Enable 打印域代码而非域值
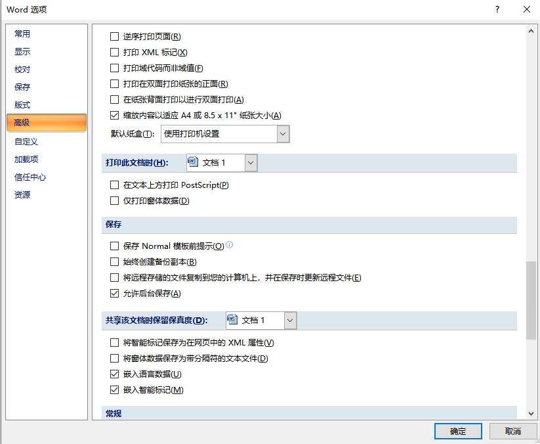Screen dimensions: 540x444 tap(115, 68)
